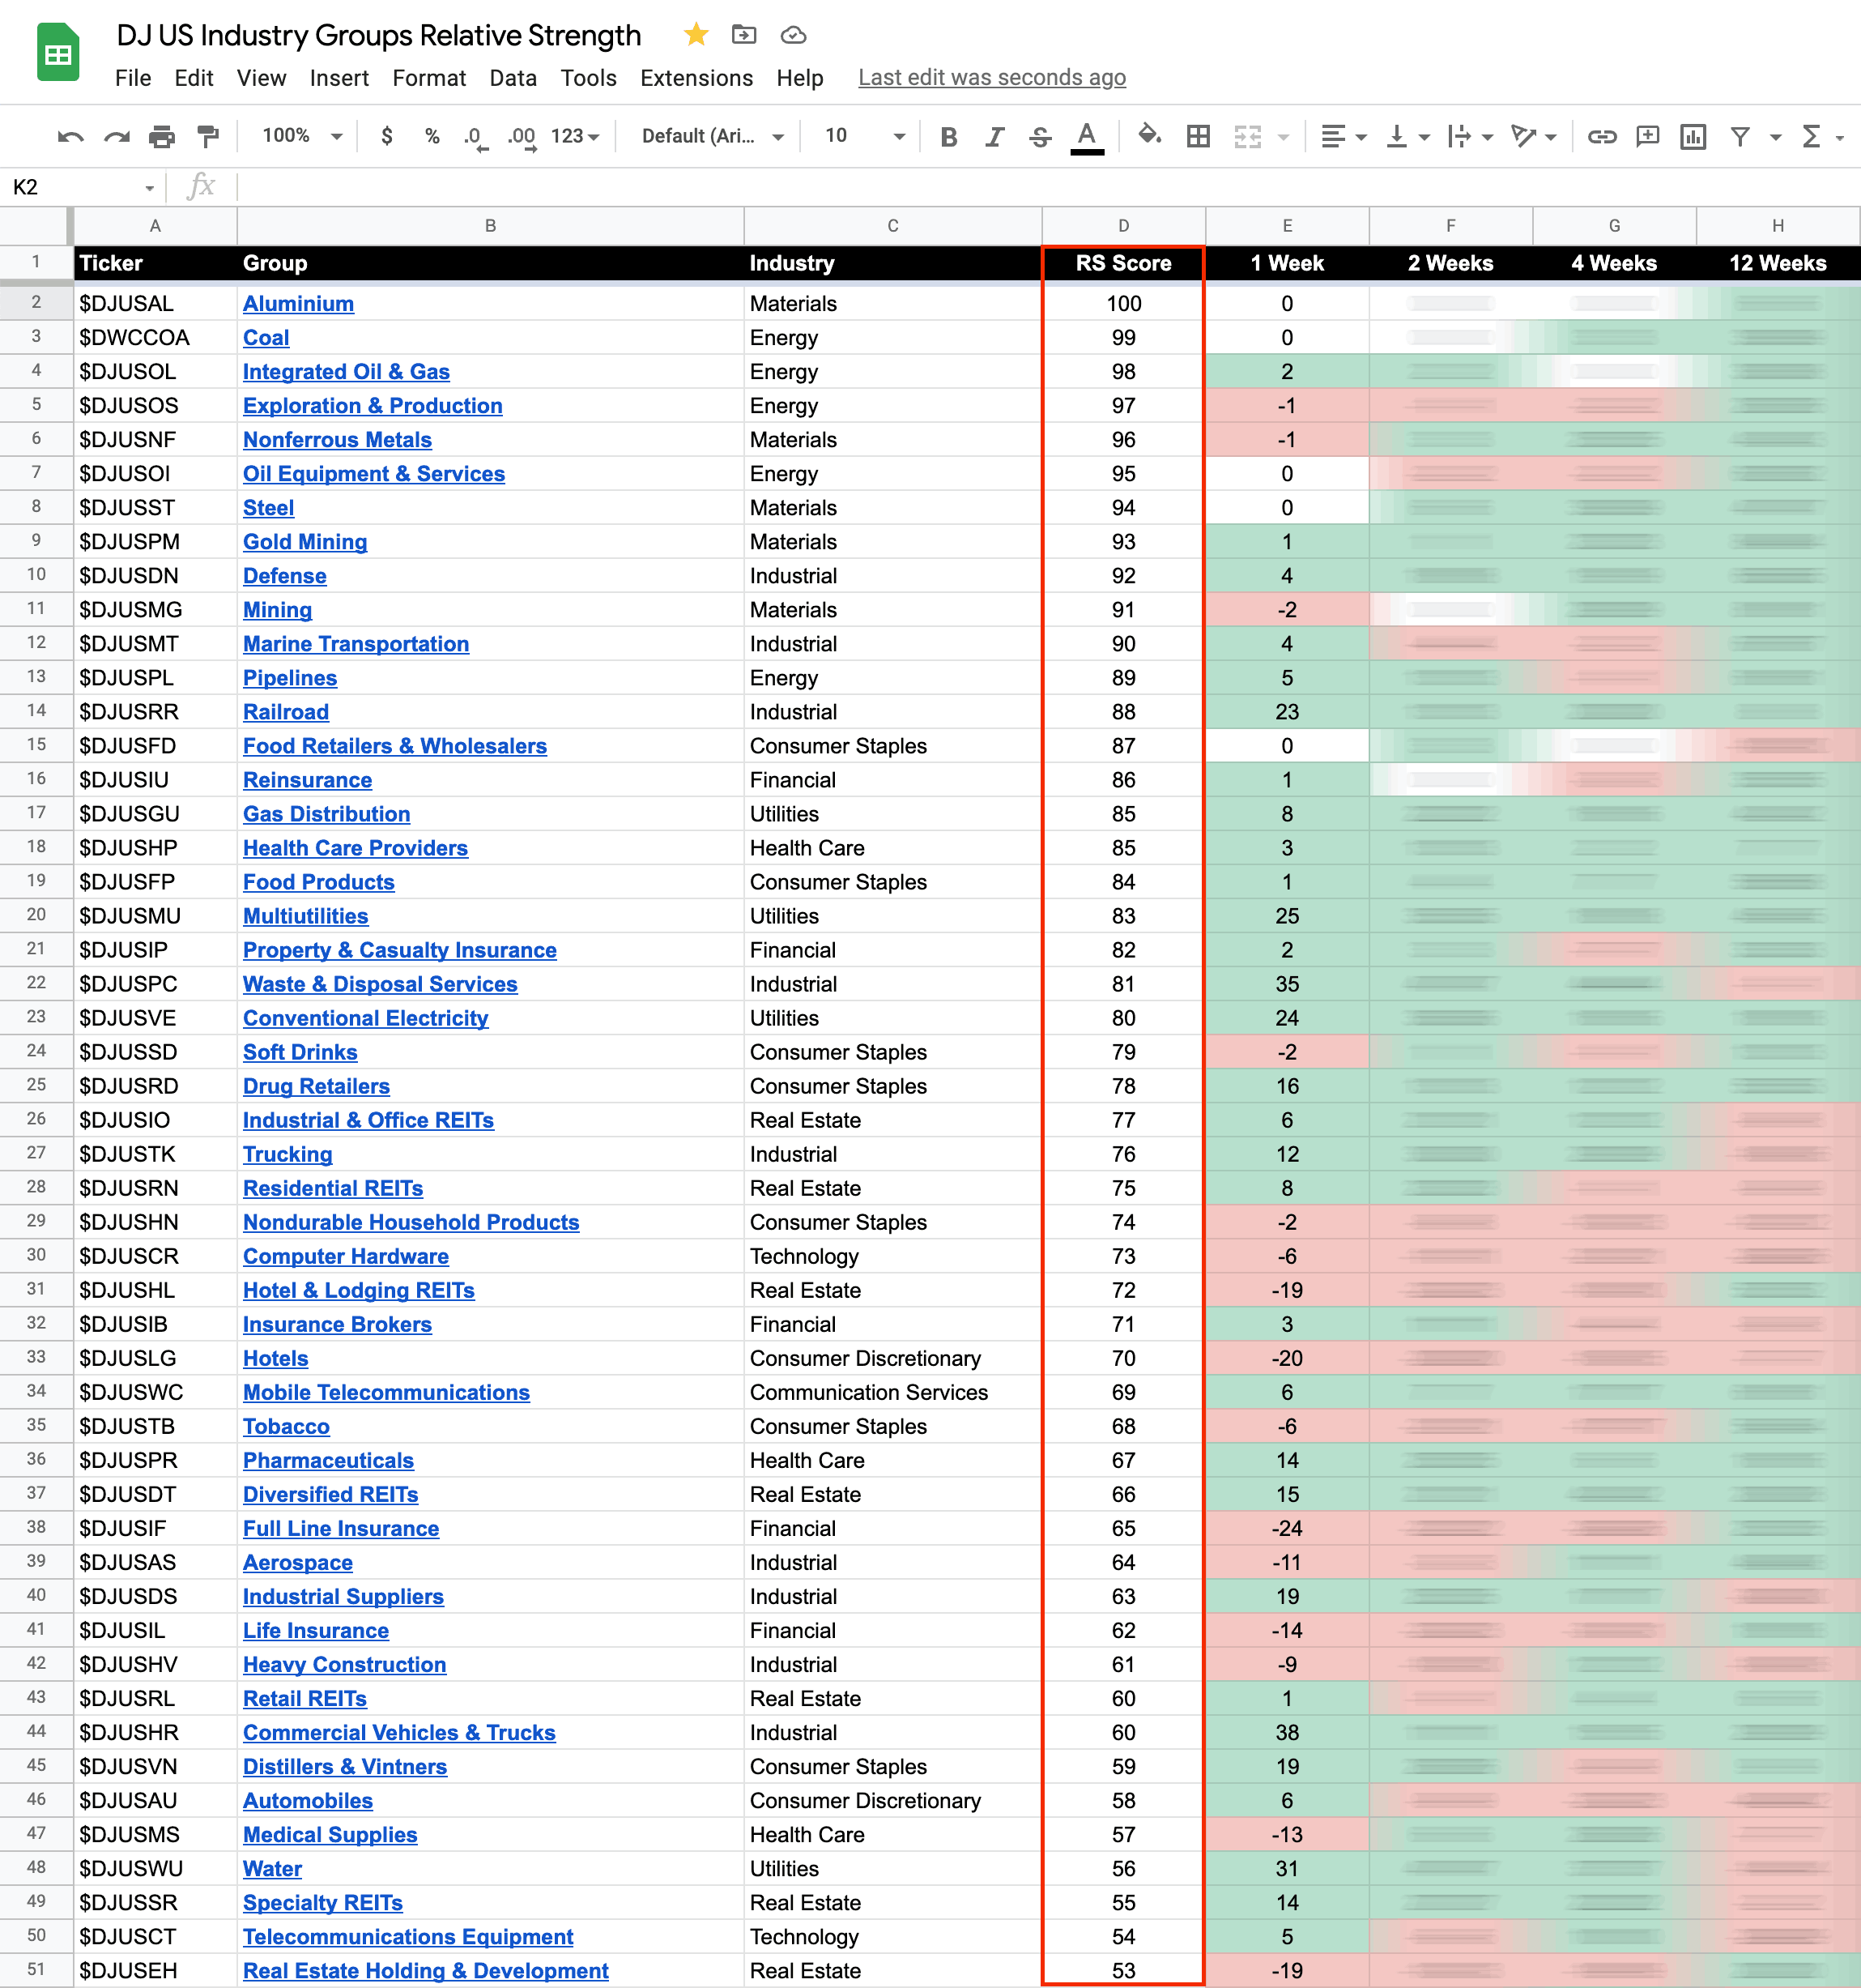1861x1988 pixels.
Task: Expand filter views arrow
Action: (1776, 137)
